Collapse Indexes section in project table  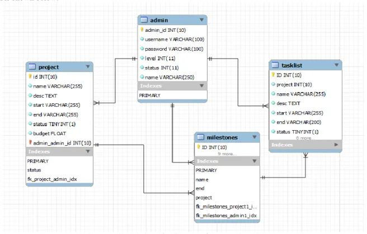(88, 151)
